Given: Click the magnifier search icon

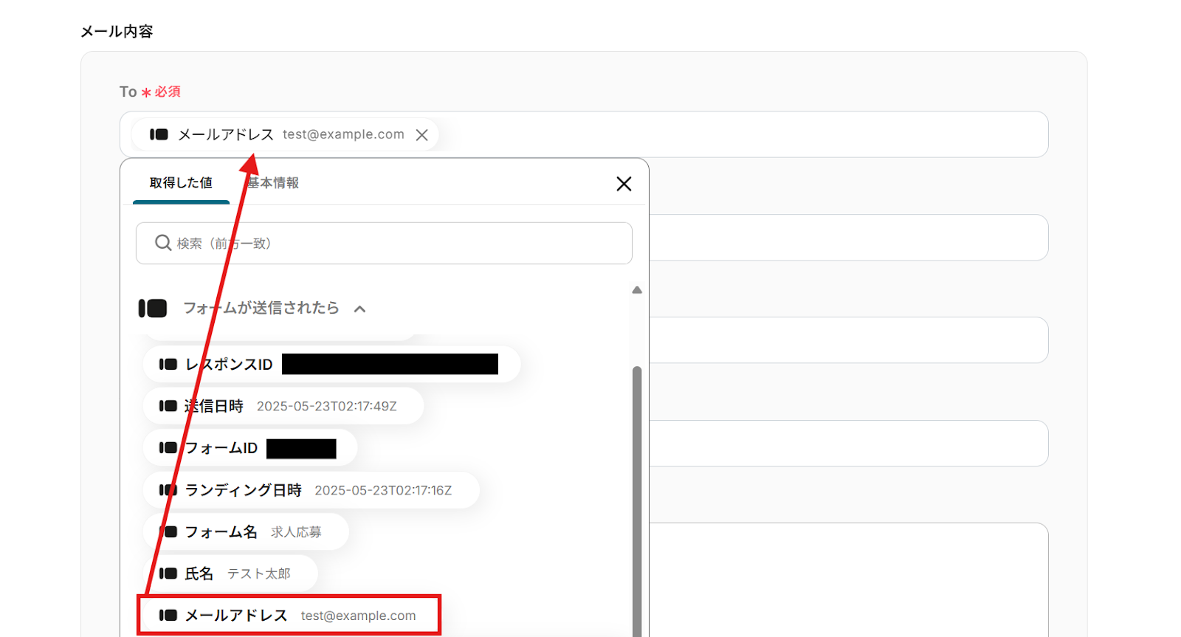Looking at the screenshot, I should click(163, 243).
